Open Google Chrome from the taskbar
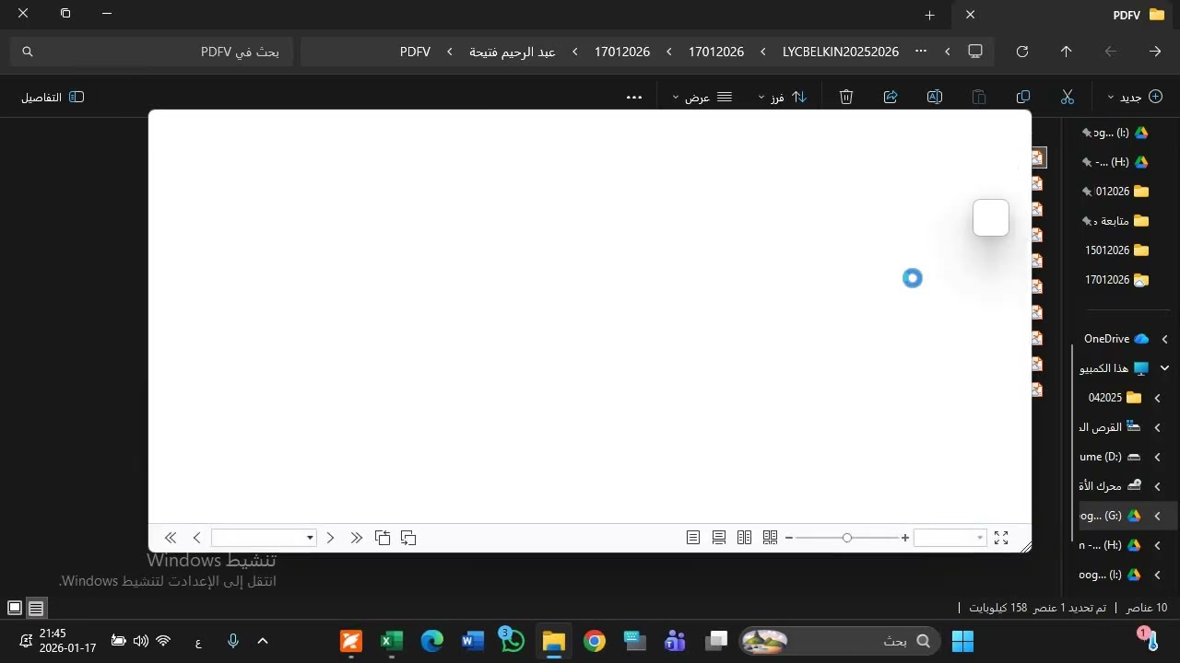1180x663 pixels. (595, 641)
